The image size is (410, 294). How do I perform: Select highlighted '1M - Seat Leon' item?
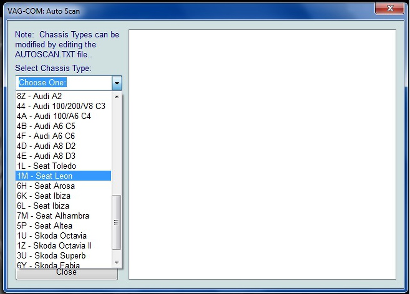click(x=64, y=176)
